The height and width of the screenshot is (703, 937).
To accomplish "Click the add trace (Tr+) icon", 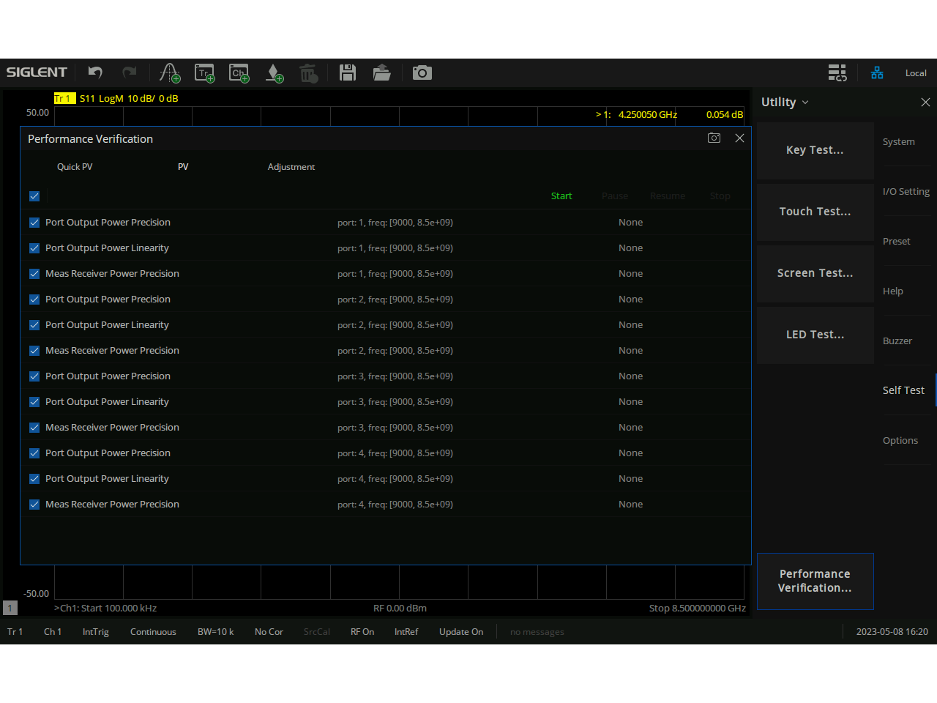I will click(204, 72).
